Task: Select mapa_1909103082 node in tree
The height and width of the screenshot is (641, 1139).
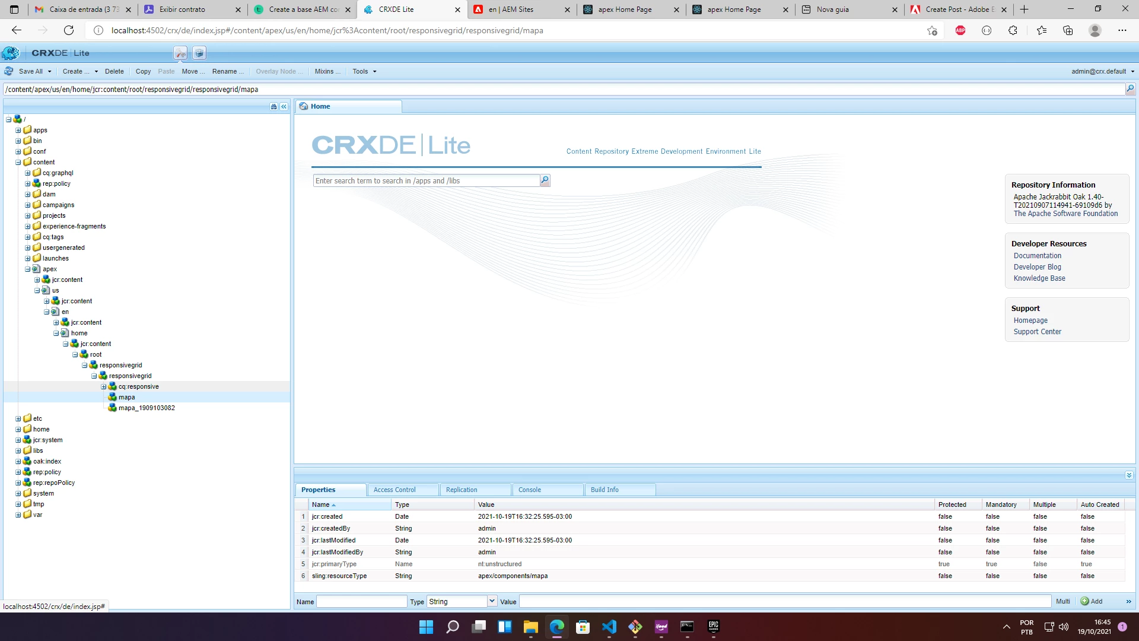Action: pos(146,408)
